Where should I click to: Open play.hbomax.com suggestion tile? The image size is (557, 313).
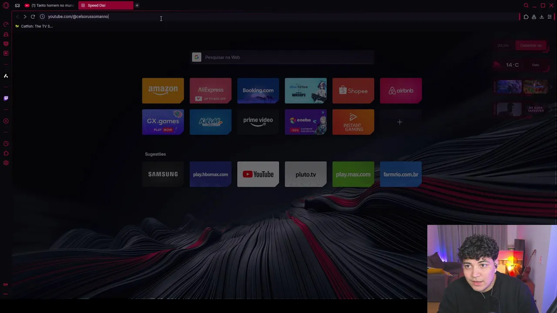point(211,174)
